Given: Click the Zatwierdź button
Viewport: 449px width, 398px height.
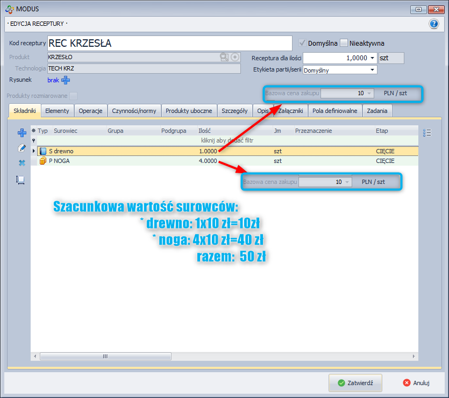Looking at the screenshot, I should click(355, 383).
